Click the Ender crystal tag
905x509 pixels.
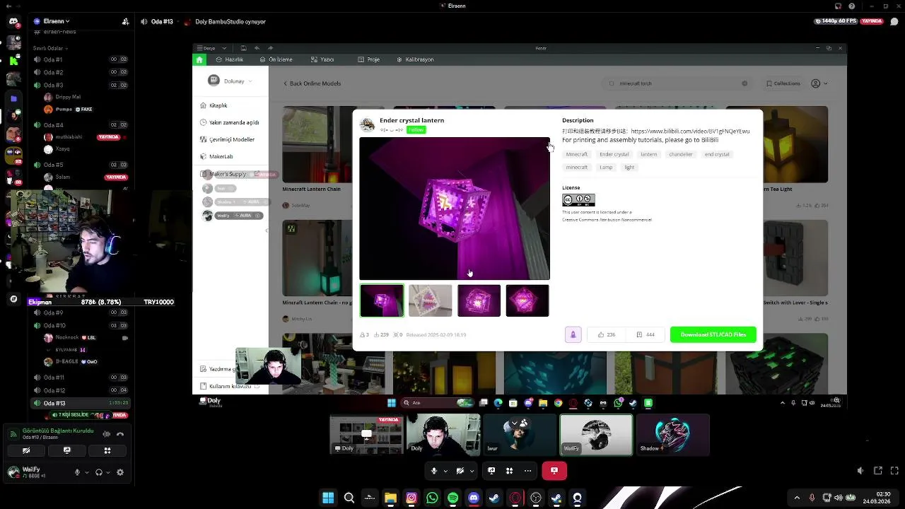(x=614, y=154)
